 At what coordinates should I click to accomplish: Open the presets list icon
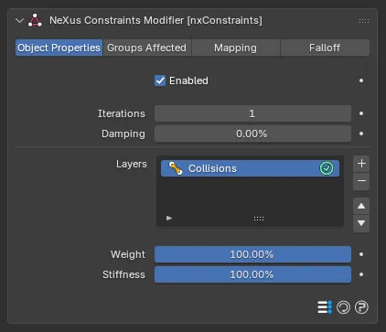pos(325,307)
